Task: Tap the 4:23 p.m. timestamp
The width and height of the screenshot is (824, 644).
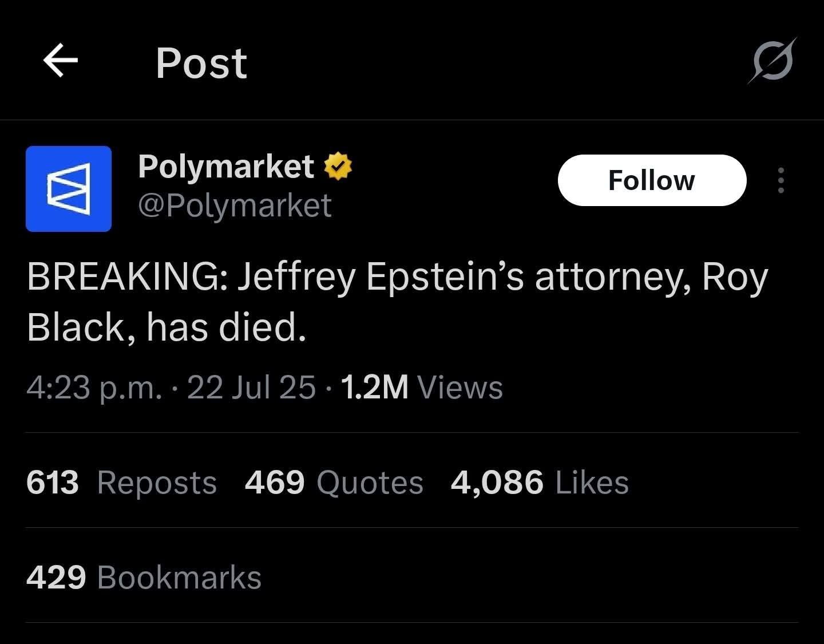Action: point(94,388)
